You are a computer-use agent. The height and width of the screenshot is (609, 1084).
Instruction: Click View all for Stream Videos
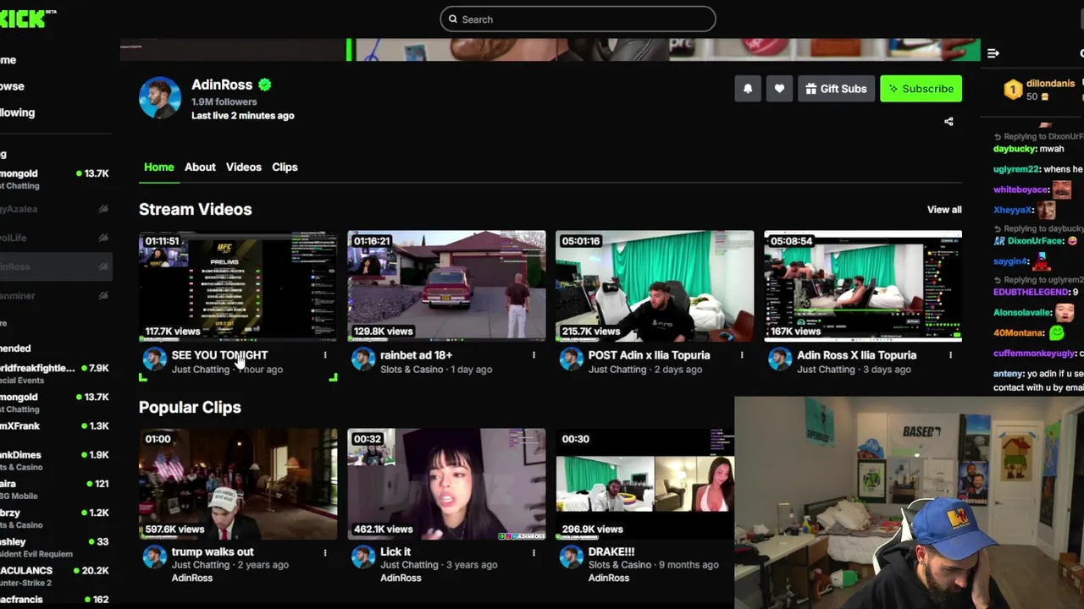(944, 210)
